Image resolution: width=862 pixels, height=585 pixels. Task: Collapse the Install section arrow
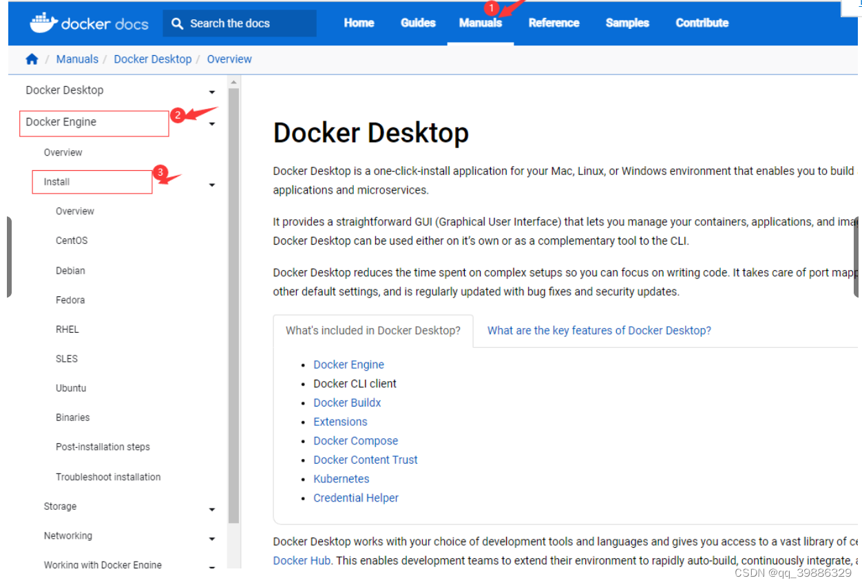pos(212,185)
